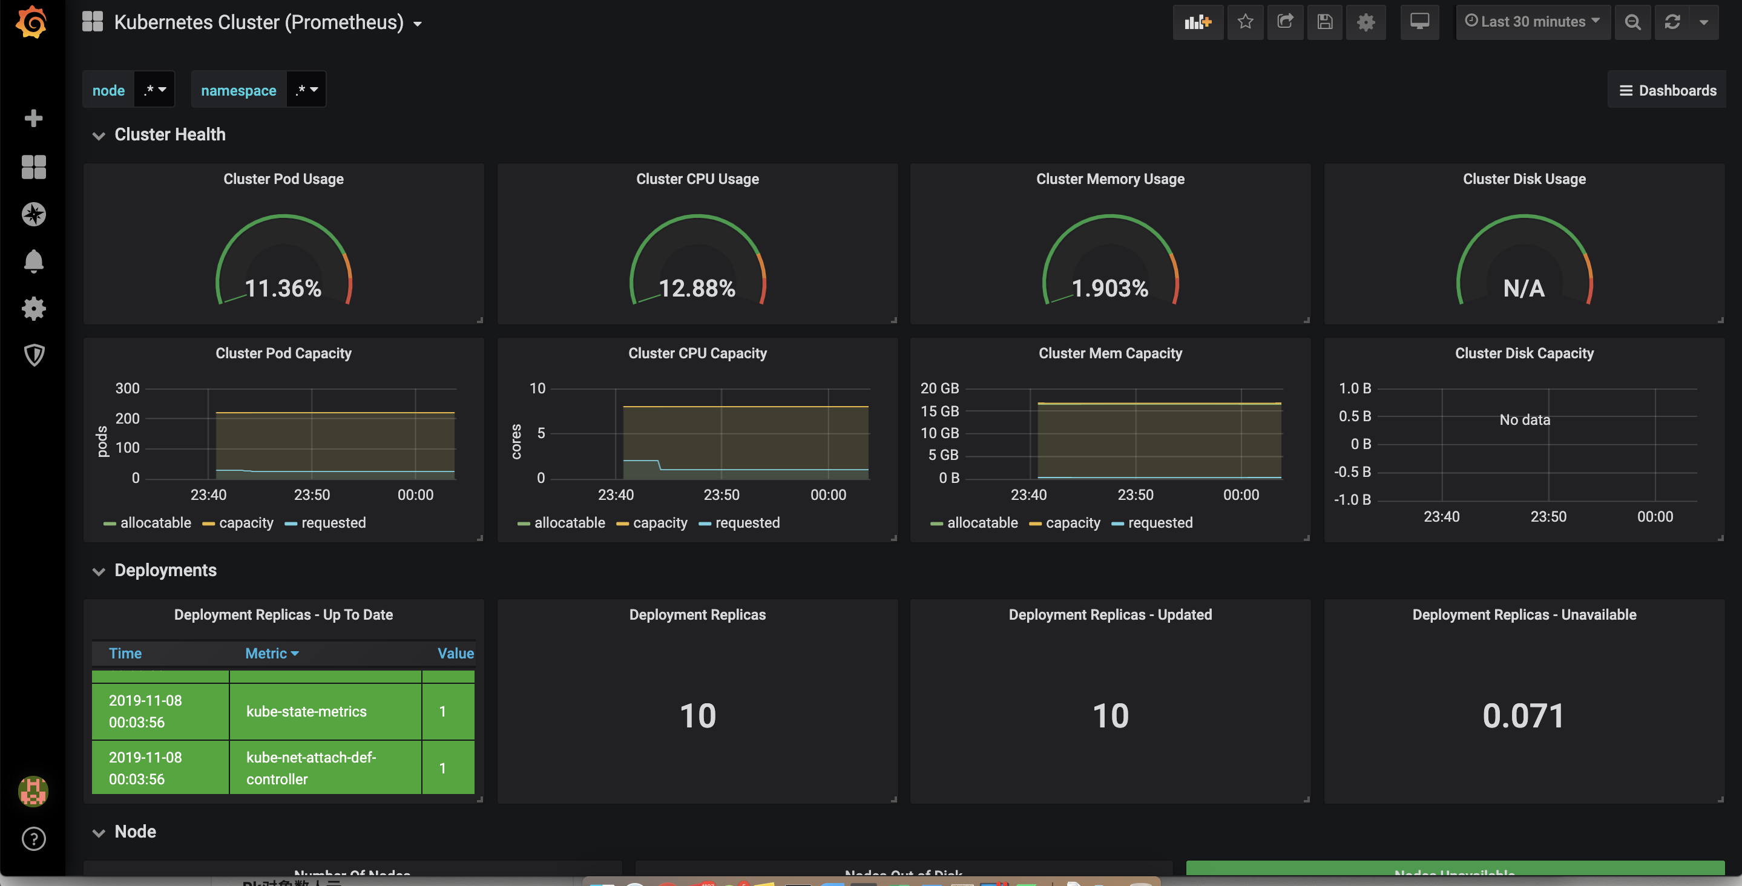Click the Share dashboard icon
This screenshot has width=1742, height=886.
(x=1285, y=22)
